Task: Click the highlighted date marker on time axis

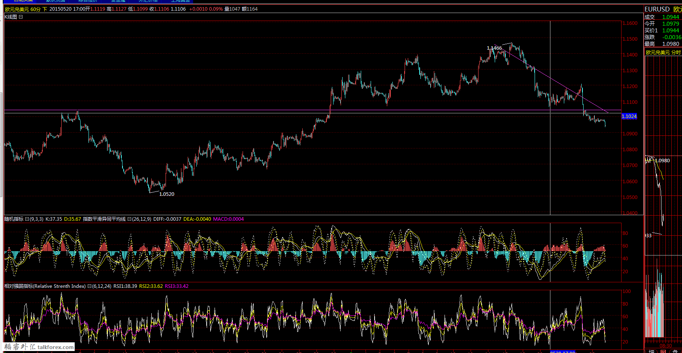Action: pyautogui.click(x=563, y=352)
